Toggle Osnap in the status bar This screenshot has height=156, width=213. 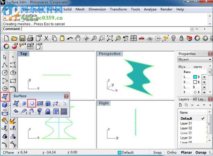[x=201, y=153]
